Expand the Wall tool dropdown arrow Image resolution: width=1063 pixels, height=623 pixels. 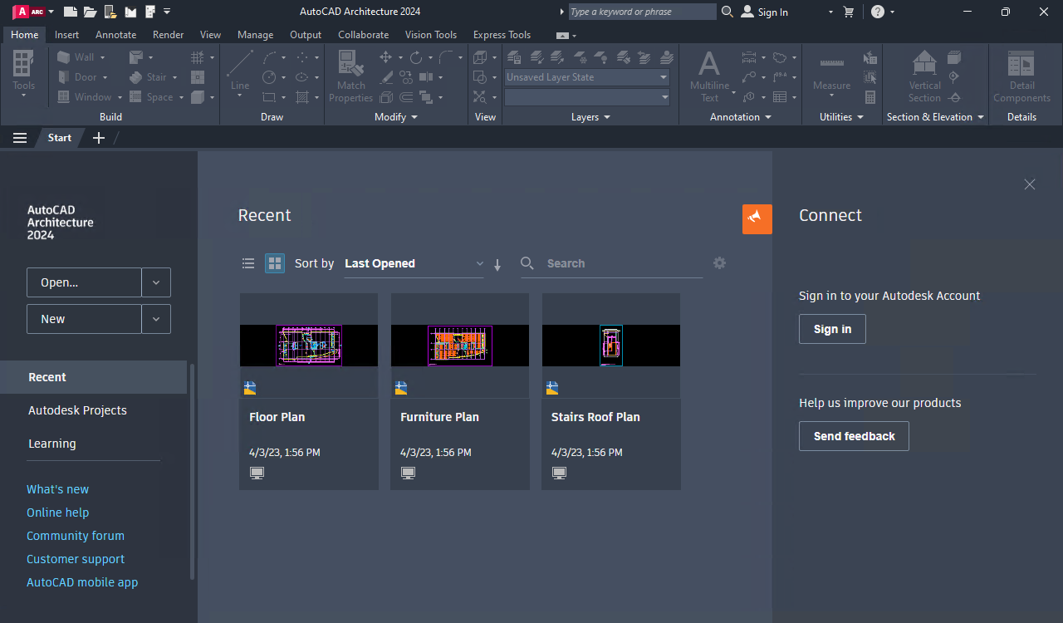click(x=103, y=57)
